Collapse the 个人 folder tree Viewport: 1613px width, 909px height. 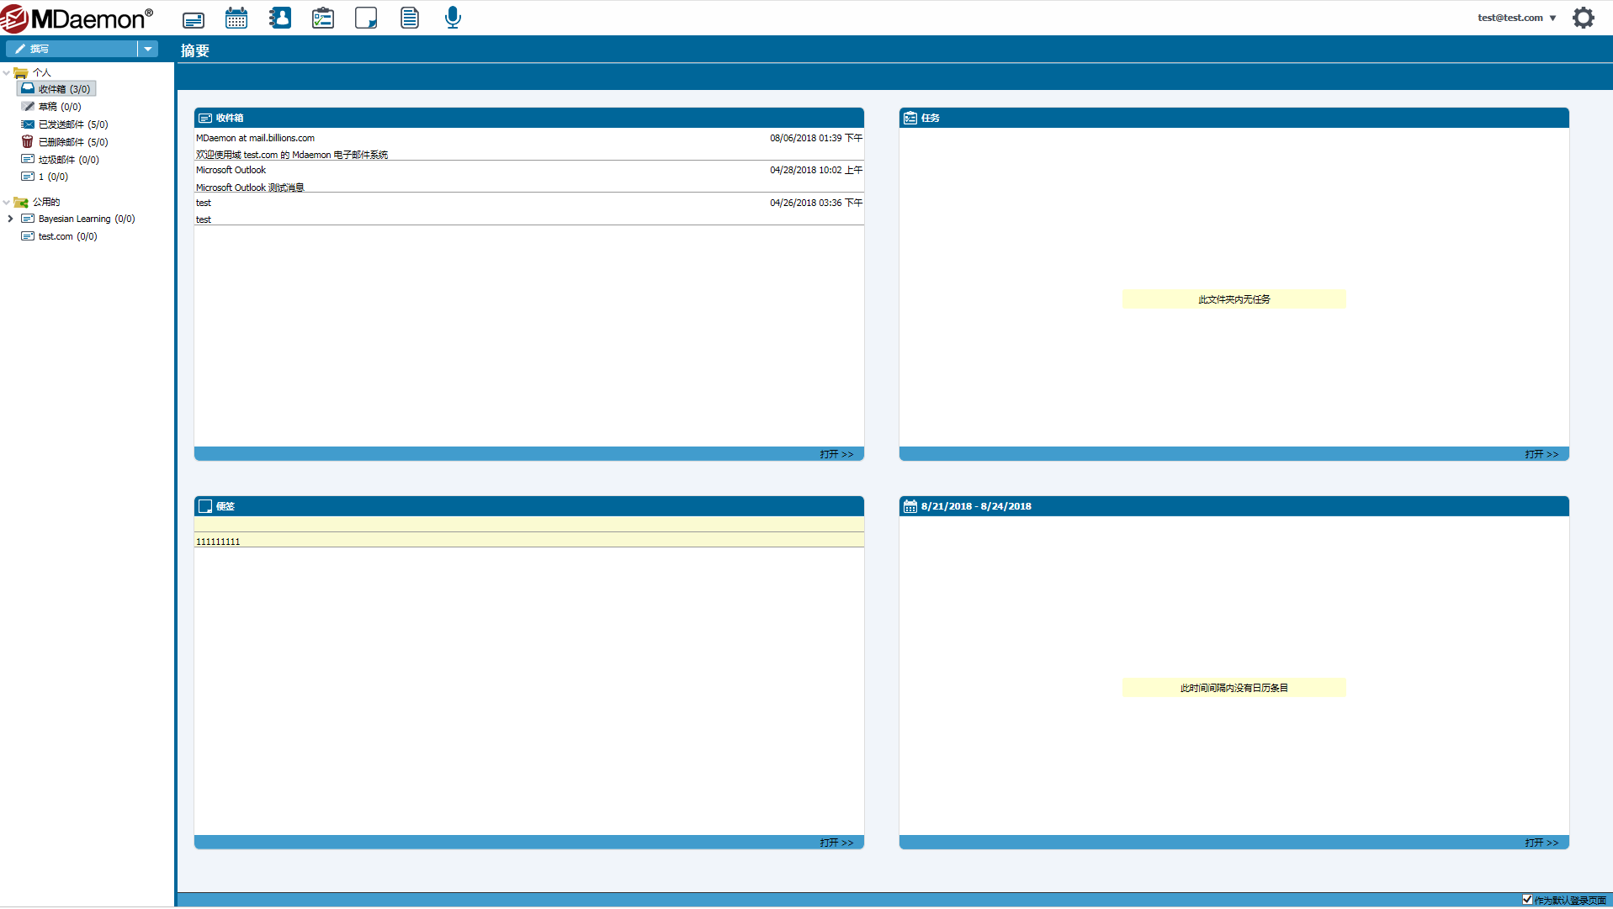[x=7, y=73]
